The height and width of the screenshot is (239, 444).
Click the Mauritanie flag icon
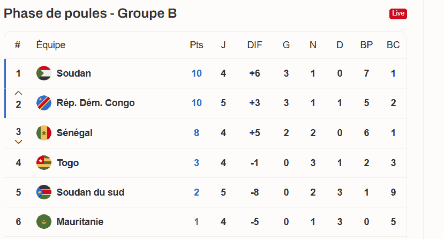(44, 222)
